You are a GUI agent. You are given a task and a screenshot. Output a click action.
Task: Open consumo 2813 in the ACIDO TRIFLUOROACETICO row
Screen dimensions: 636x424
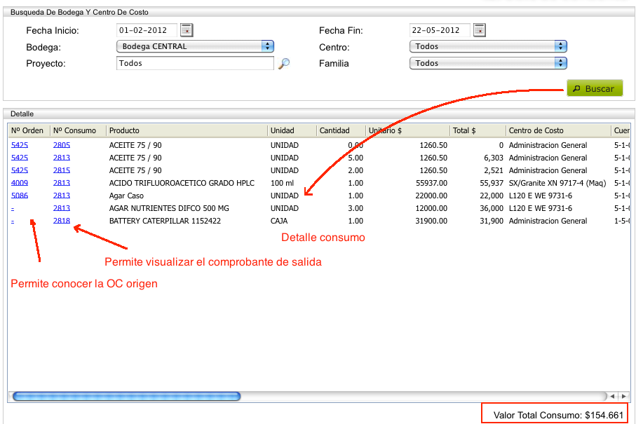click(62, 183)
